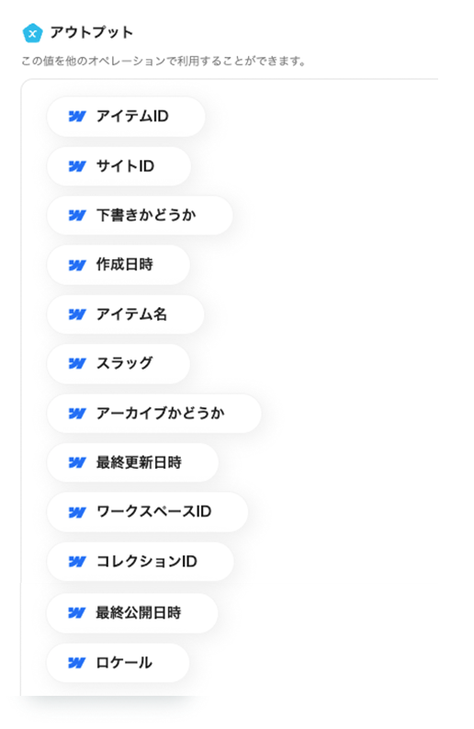The height and width of the screenshot is (729, 474).
Task: Click the blue pentagon Output icon
Action: tap(32, 33)
